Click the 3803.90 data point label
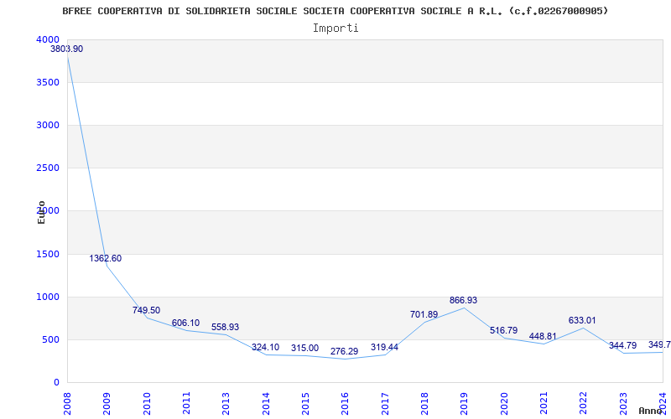671x419 pixels. pyautogui.click(x=66, y=49)
